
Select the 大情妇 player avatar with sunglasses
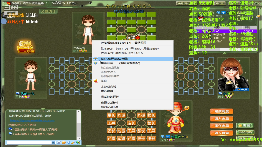234,75
